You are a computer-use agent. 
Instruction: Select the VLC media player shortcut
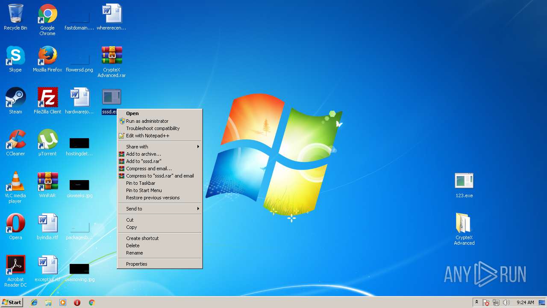coord(15,181)
